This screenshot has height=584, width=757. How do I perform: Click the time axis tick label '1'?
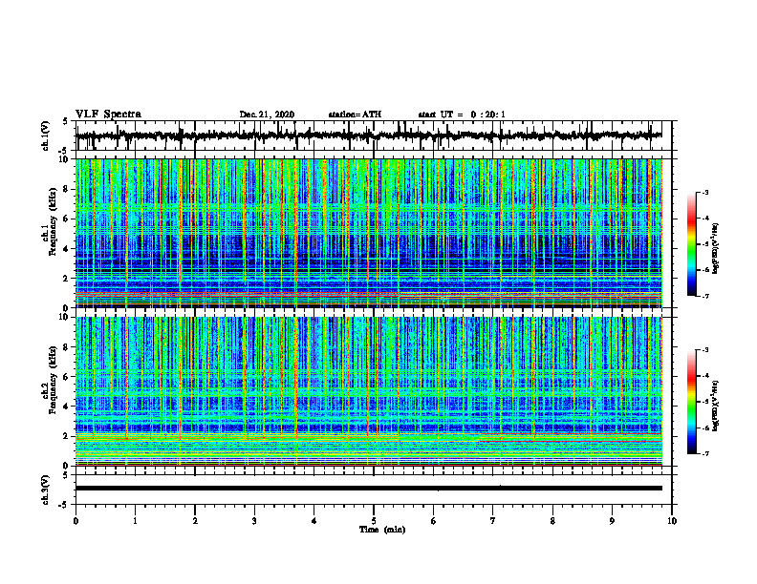[x=135, y=521]
